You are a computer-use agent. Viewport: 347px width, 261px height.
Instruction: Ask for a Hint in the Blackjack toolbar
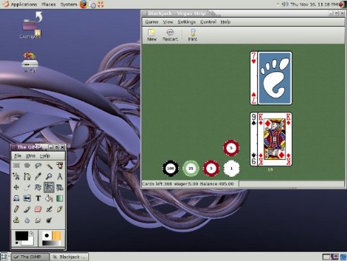[193, 35]
